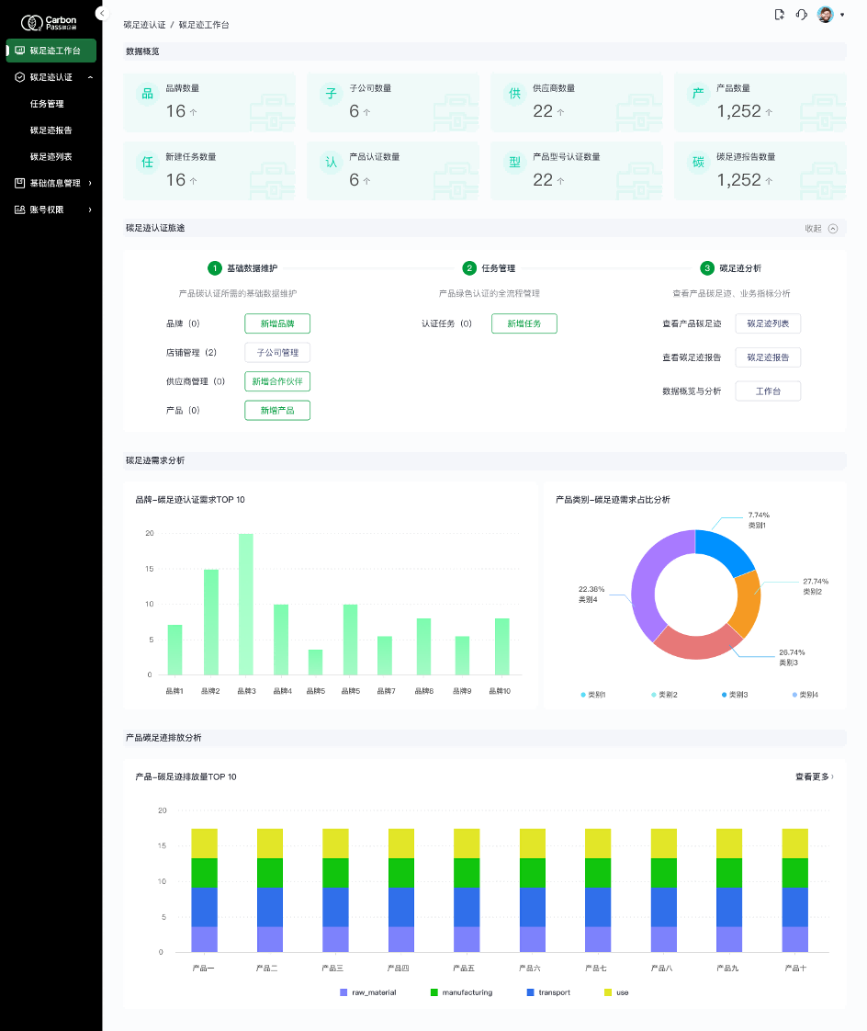Viewport: 867px width, 1031px height.
Task: Click the 基础信息管理 sidebar icon
Action: (19, 183)
